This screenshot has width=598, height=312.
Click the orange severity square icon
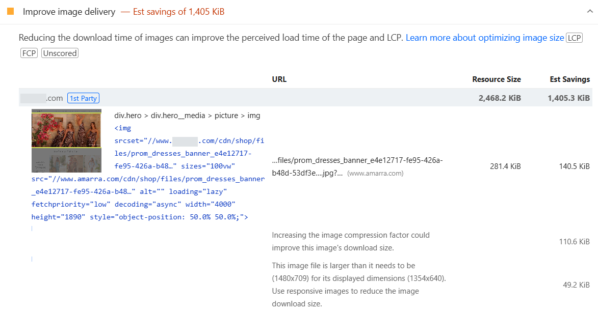coord(10,11)
